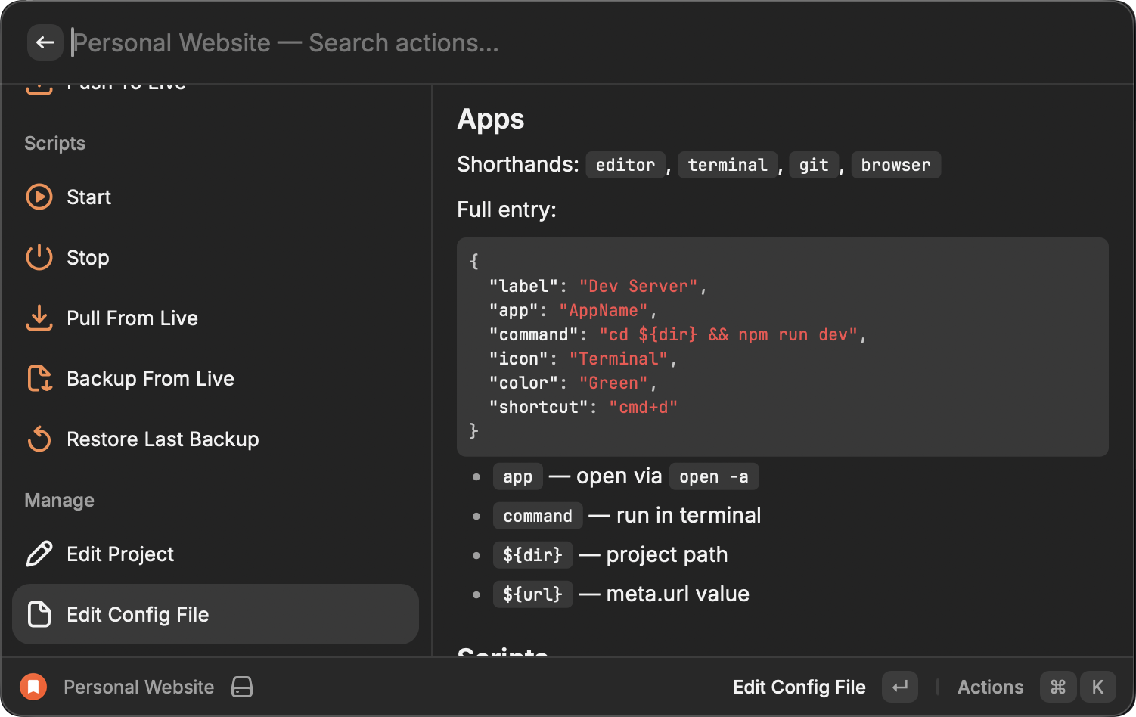Click the orange bookmark icon in the status bar
The image size is (1136, 717).
tap(33, 687)
